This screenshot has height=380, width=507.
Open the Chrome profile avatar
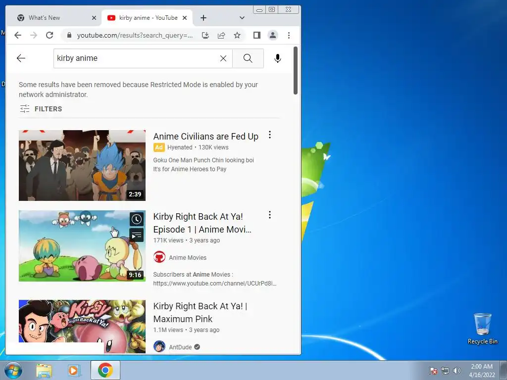[273, 35]
